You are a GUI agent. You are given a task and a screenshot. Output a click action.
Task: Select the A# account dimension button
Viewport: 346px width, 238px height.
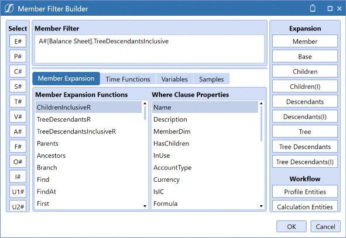pyautogui.click(x=18, y=132)
